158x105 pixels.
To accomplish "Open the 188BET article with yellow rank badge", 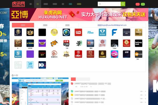I will point(90,95).
